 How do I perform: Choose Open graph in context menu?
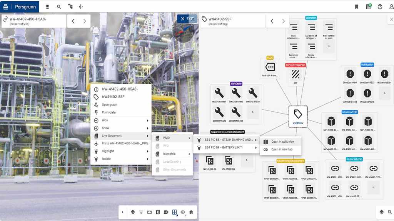[121, 104]
